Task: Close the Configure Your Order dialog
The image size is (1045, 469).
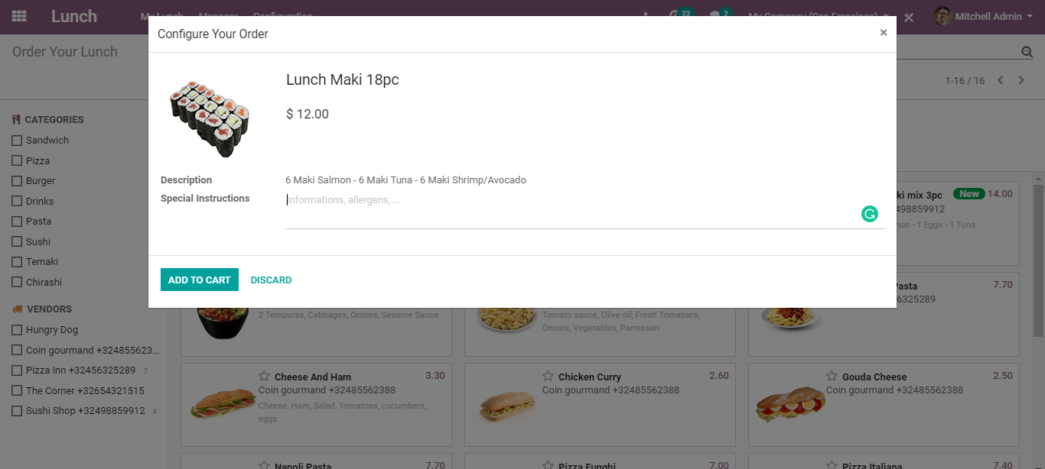Action: [884, 33]
